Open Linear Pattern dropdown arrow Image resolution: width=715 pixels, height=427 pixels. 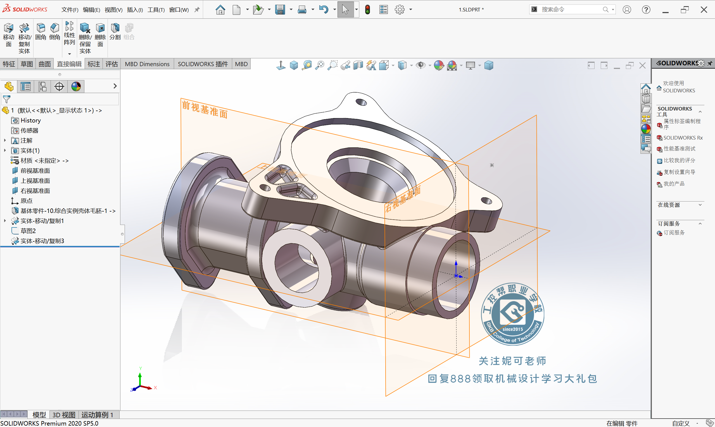69,54
